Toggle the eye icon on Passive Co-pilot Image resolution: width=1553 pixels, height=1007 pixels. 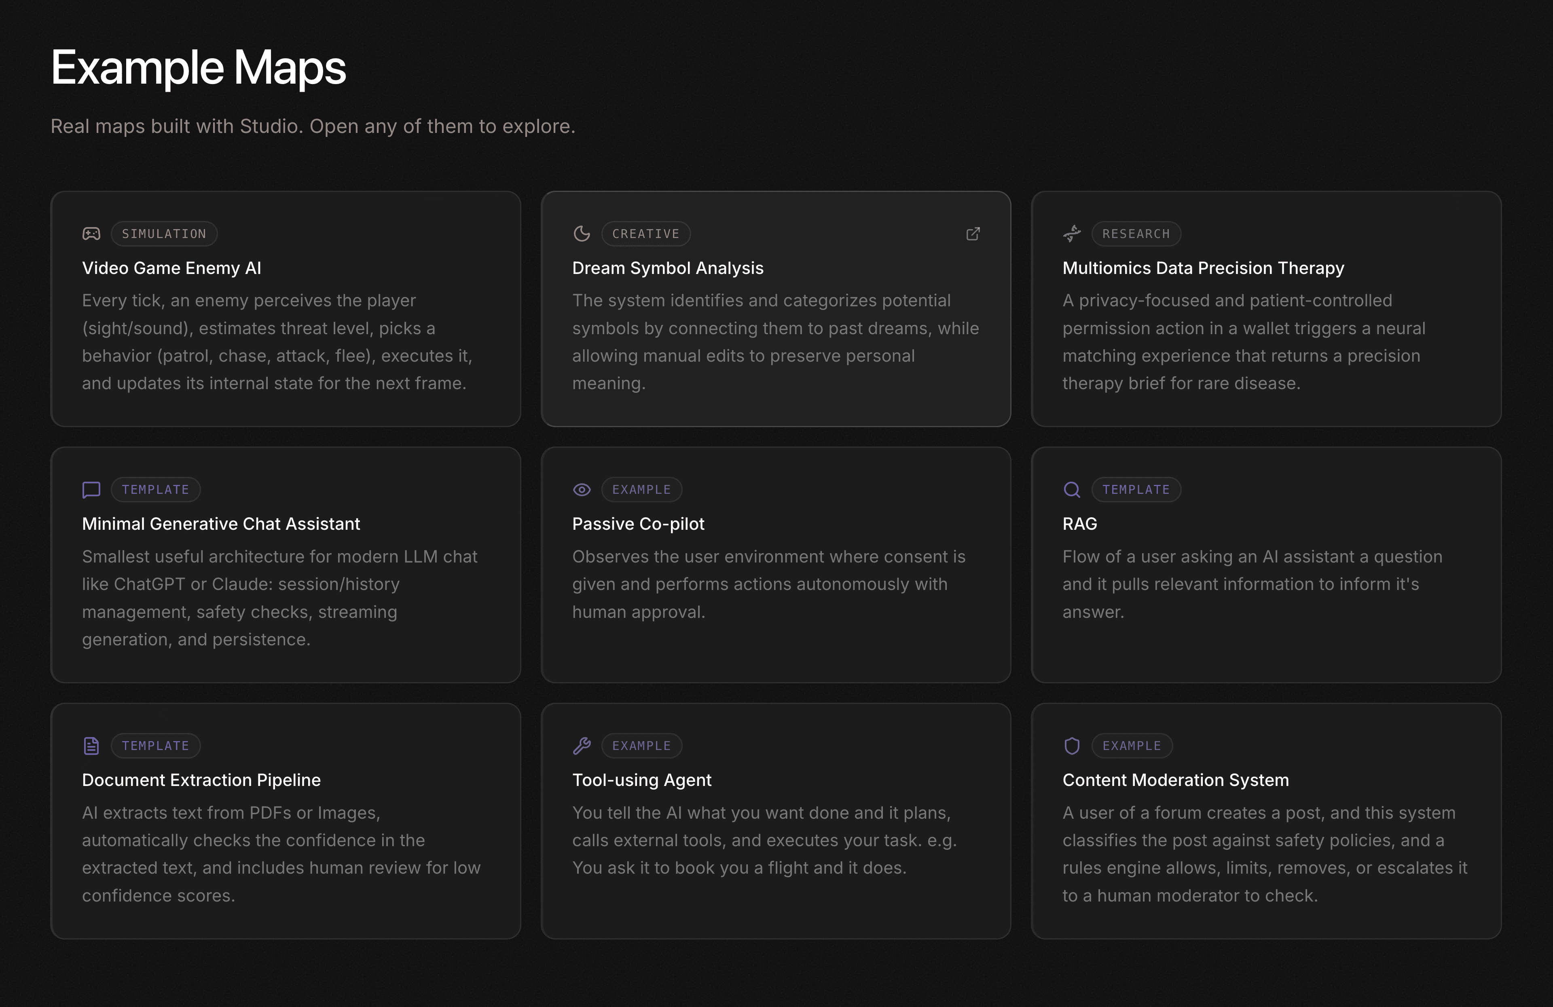[582, 489]
